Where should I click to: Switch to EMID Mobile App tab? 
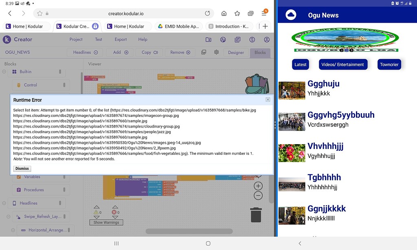click(179, 26)
